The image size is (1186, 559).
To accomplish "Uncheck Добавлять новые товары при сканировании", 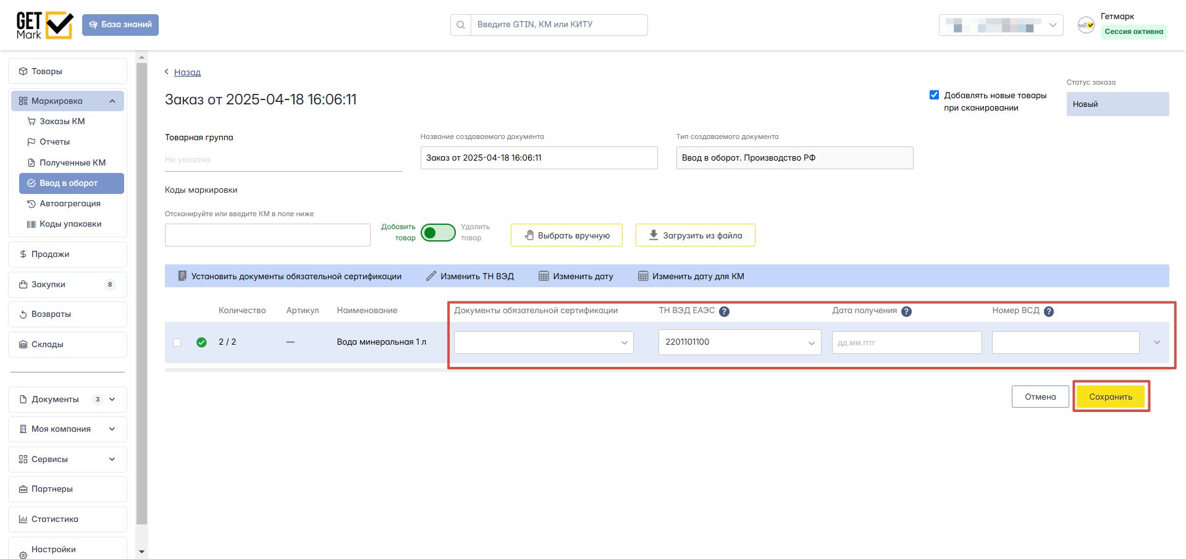I will coord(934,95).
